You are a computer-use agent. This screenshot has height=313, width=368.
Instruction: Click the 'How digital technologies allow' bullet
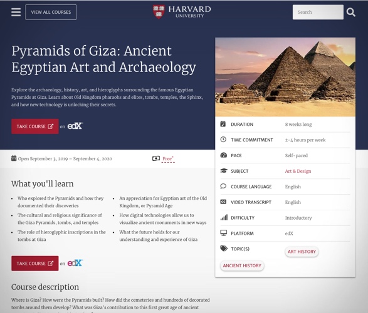point(162,219)
